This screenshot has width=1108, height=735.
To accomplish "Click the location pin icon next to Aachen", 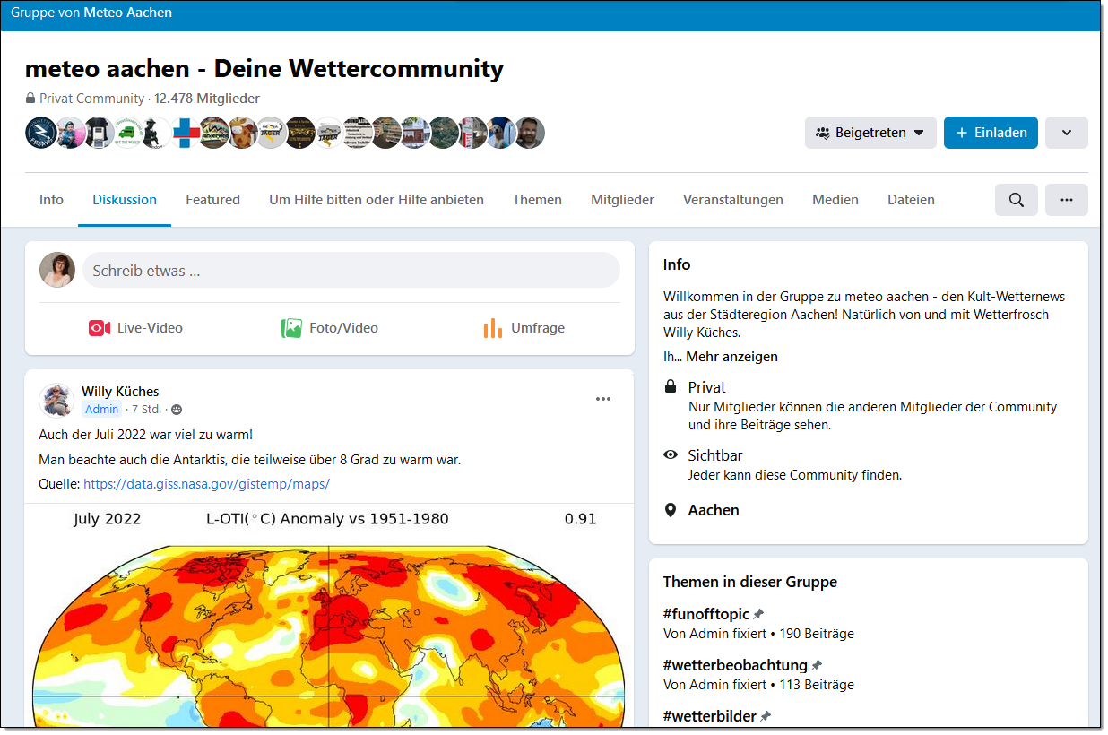I will coord(671,510).
